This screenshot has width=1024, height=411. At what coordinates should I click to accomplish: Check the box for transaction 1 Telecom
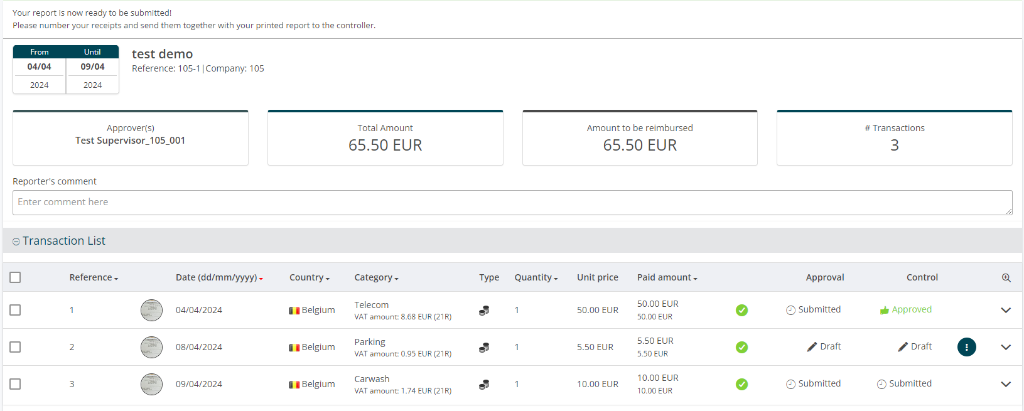(x=16, y=310)
